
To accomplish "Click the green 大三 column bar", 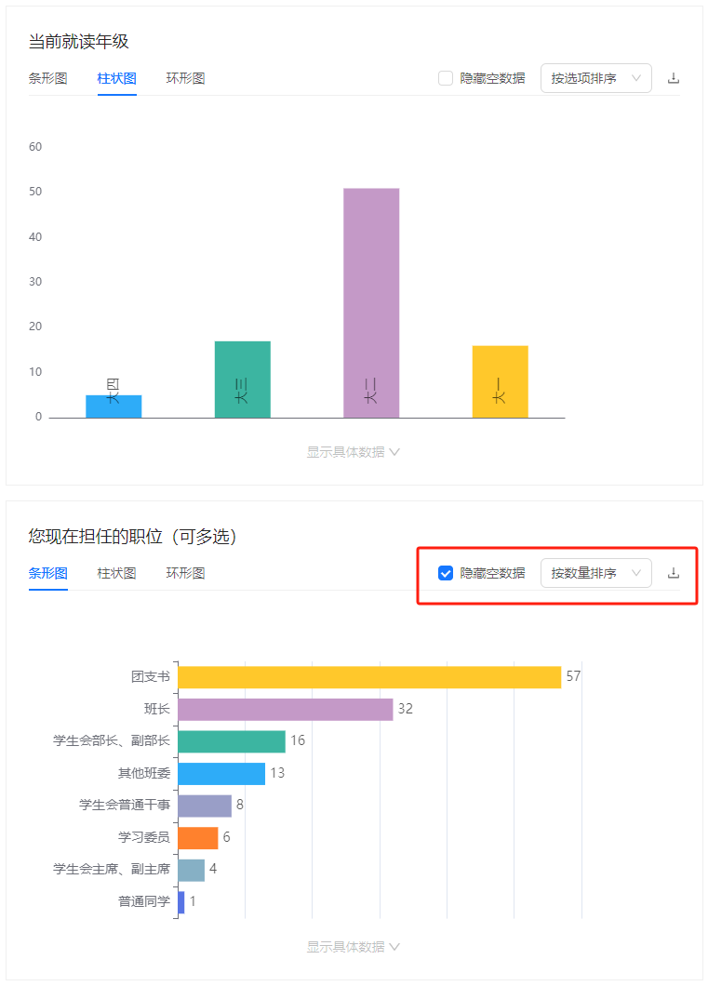I will tap(243, 380).
